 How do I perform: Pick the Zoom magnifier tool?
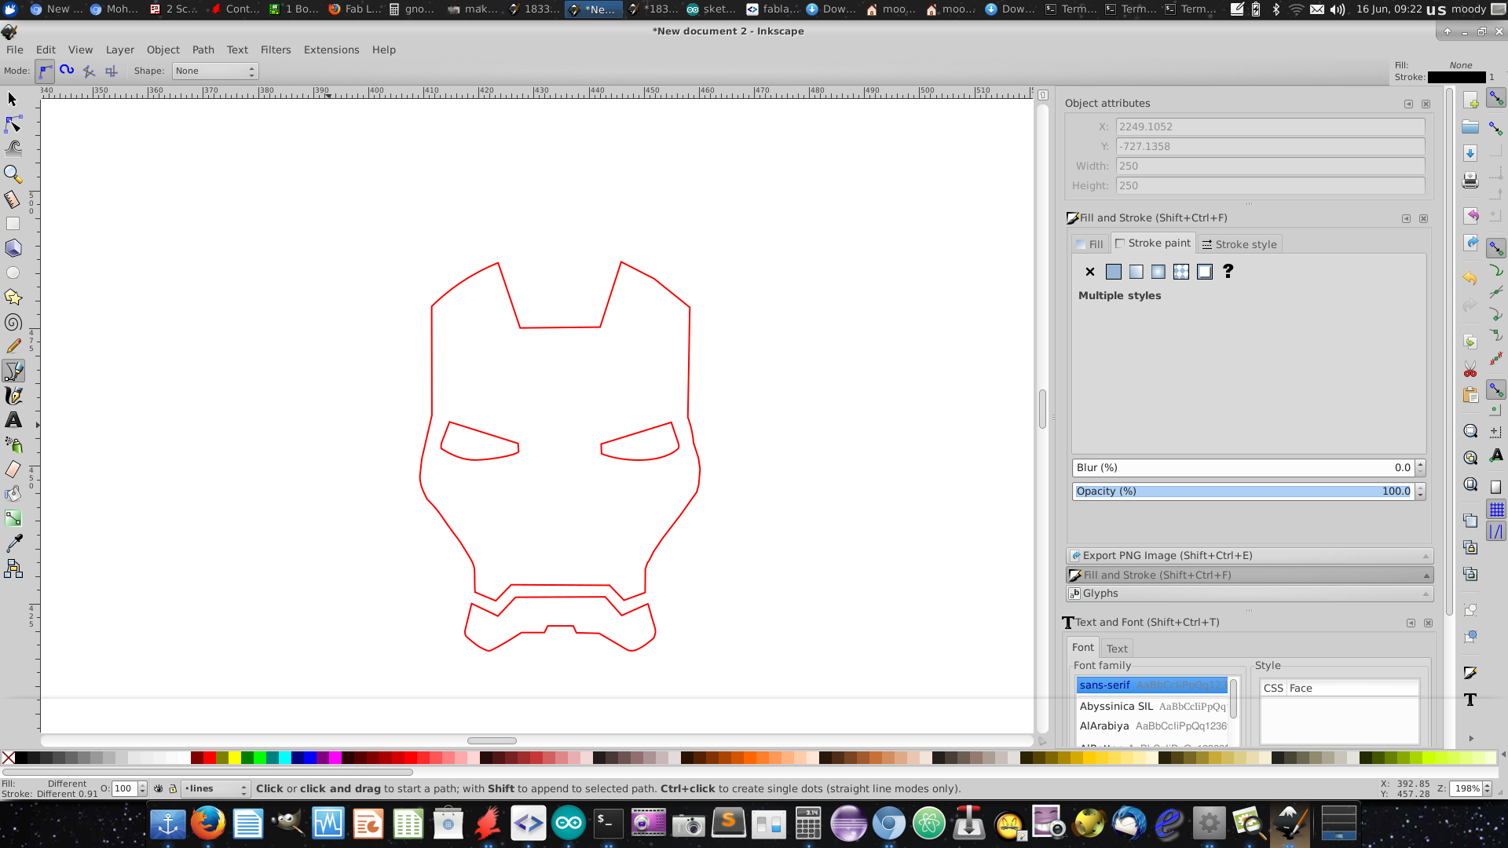[13, 174]
